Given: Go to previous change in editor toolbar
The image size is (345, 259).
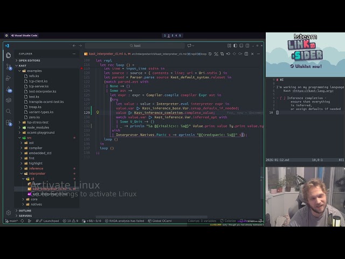Looking at the screenshot, I should (x=228, y=54).
